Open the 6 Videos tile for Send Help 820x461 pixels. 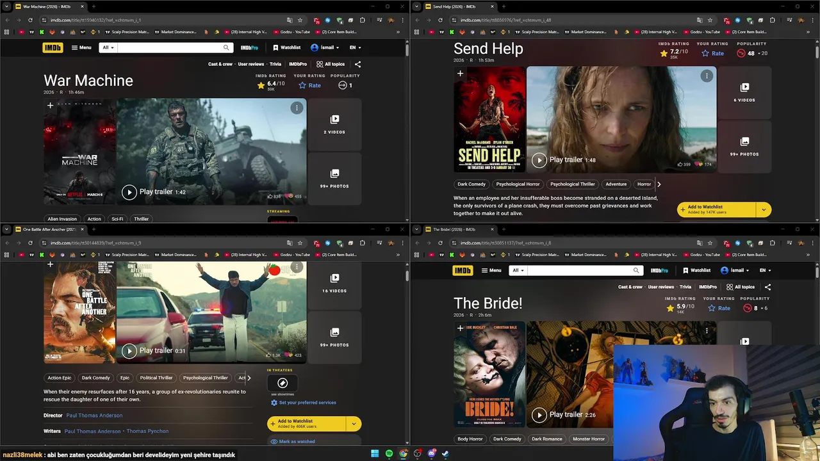tap(744, 92)
